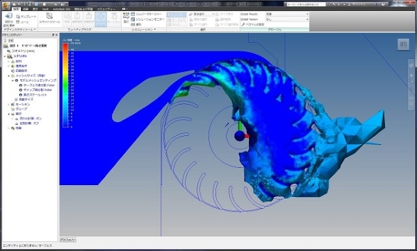Click the Template icon in Design Study Tools
Screen dimensions: 417x251
coord(26,17)
